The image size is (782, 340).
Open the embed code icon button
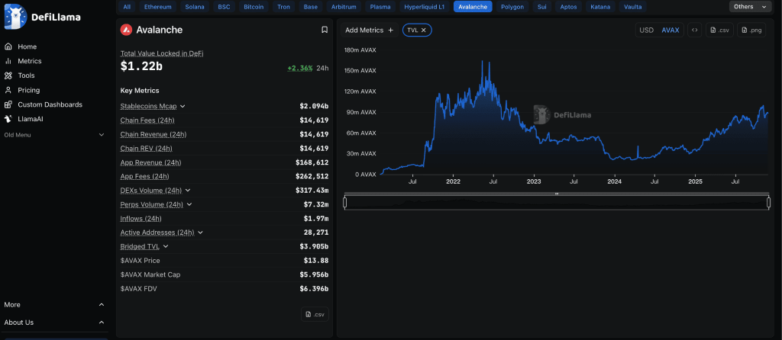tap(694, 30)
